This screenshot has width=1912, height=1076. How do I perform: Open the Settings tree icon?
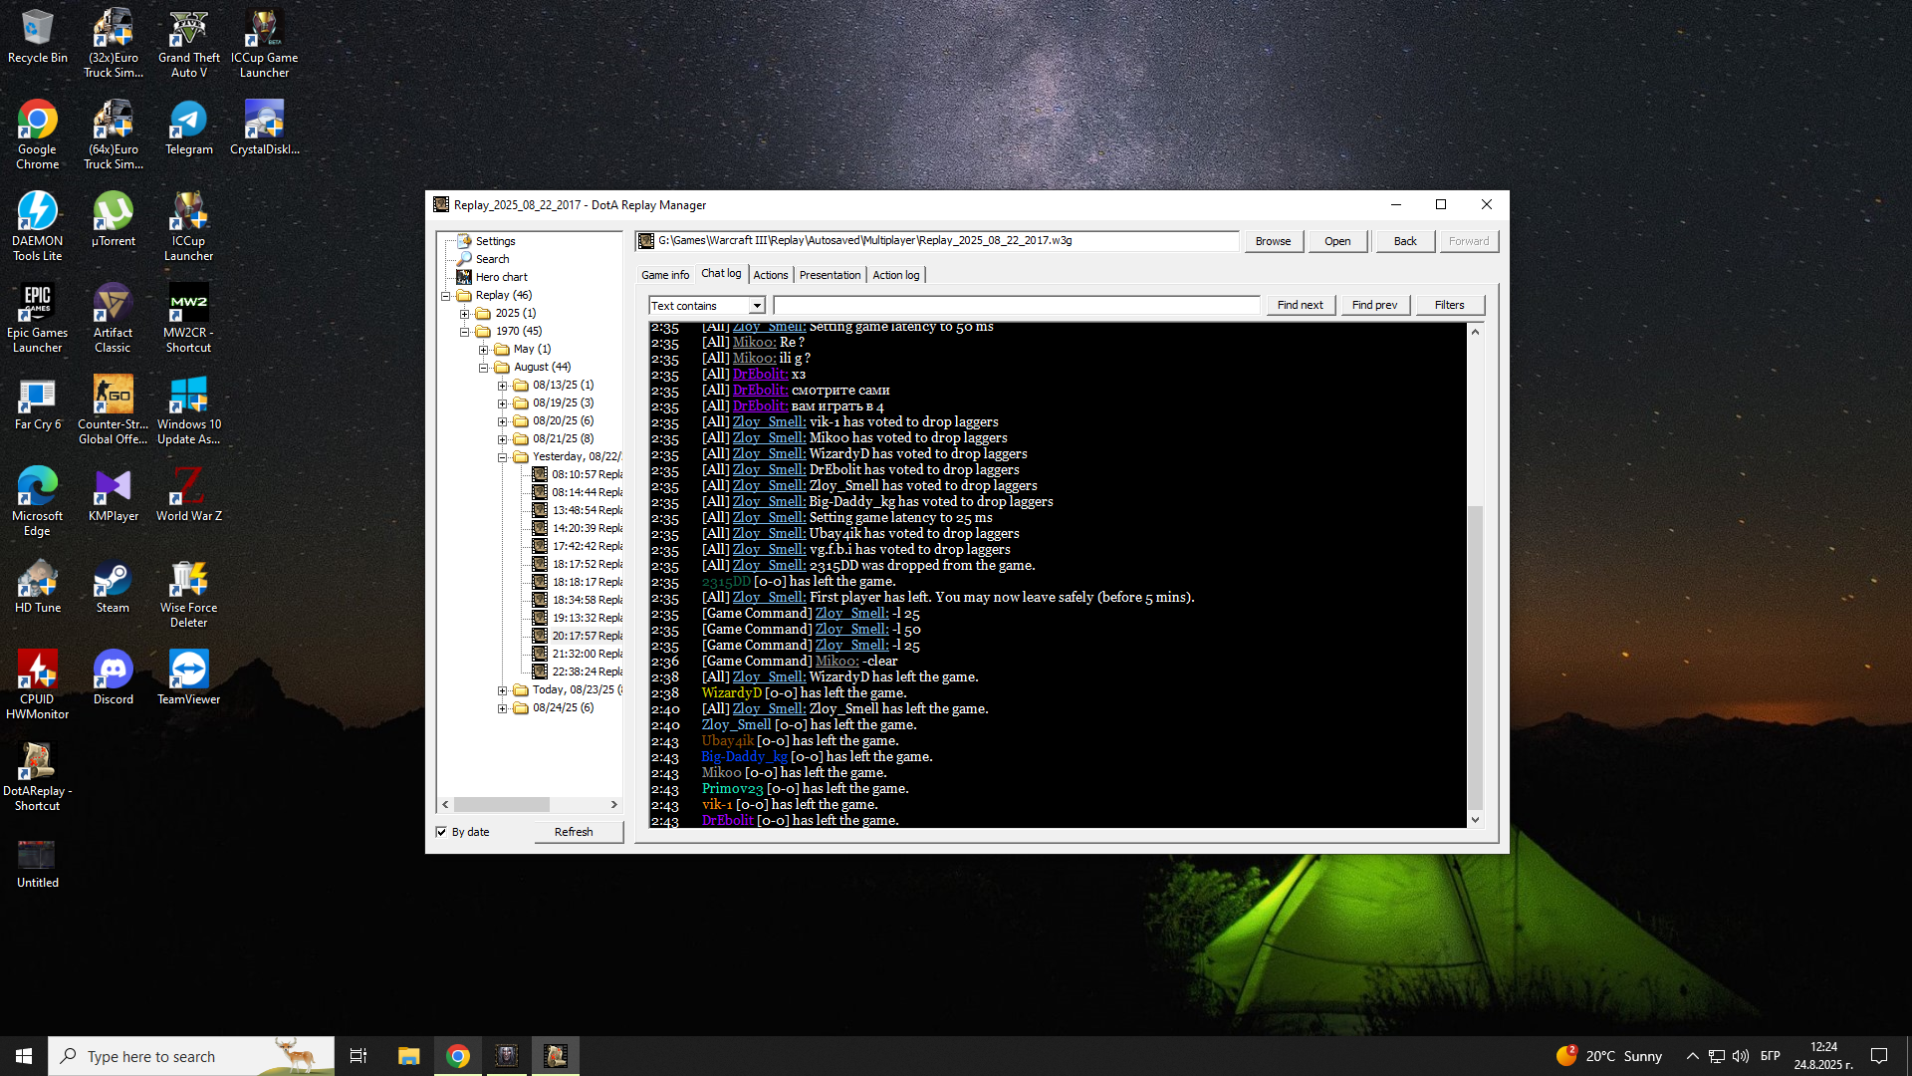coord(464,241)
